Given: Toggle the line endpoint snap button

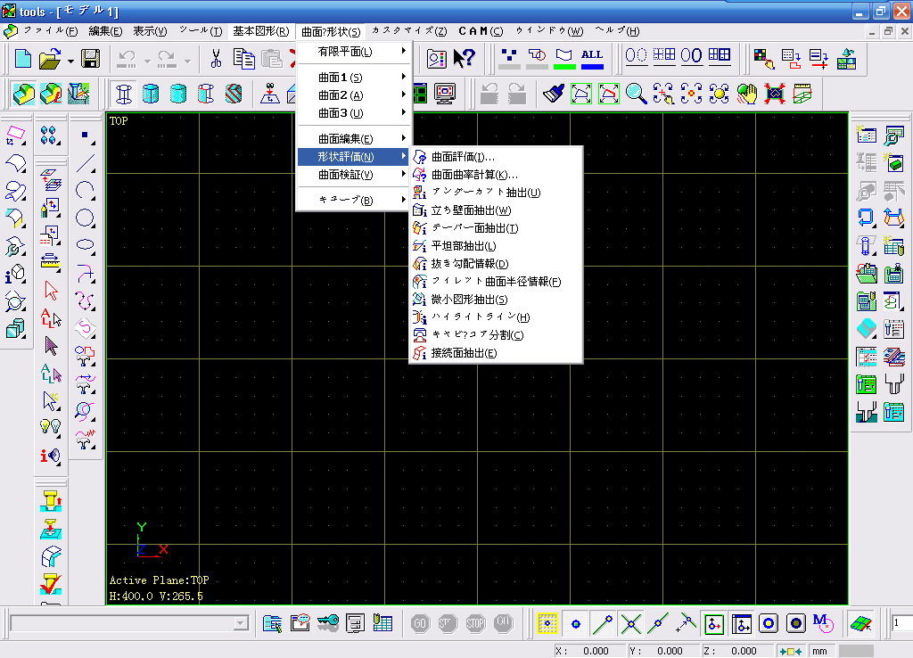Looking at the screenshot, I should click(x=602, y=623).
